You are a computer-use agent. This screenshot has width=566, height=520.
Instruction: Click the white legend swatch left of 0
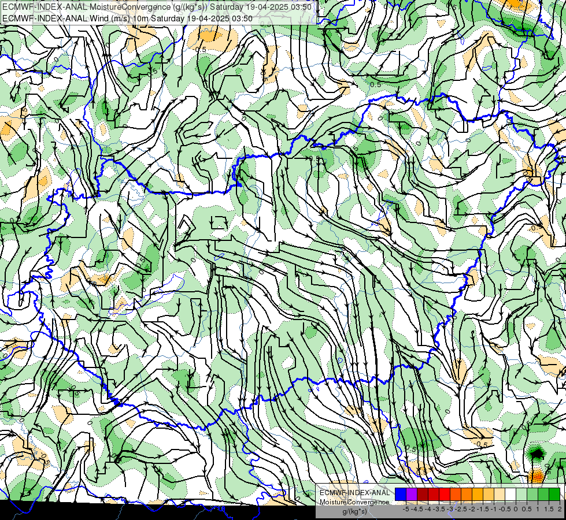pos(510,495)
